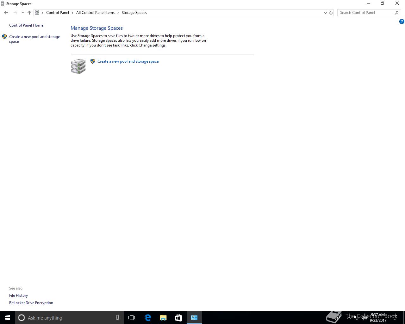
Task: Show hidden tray icons chevron
Action: coord(349,318)
